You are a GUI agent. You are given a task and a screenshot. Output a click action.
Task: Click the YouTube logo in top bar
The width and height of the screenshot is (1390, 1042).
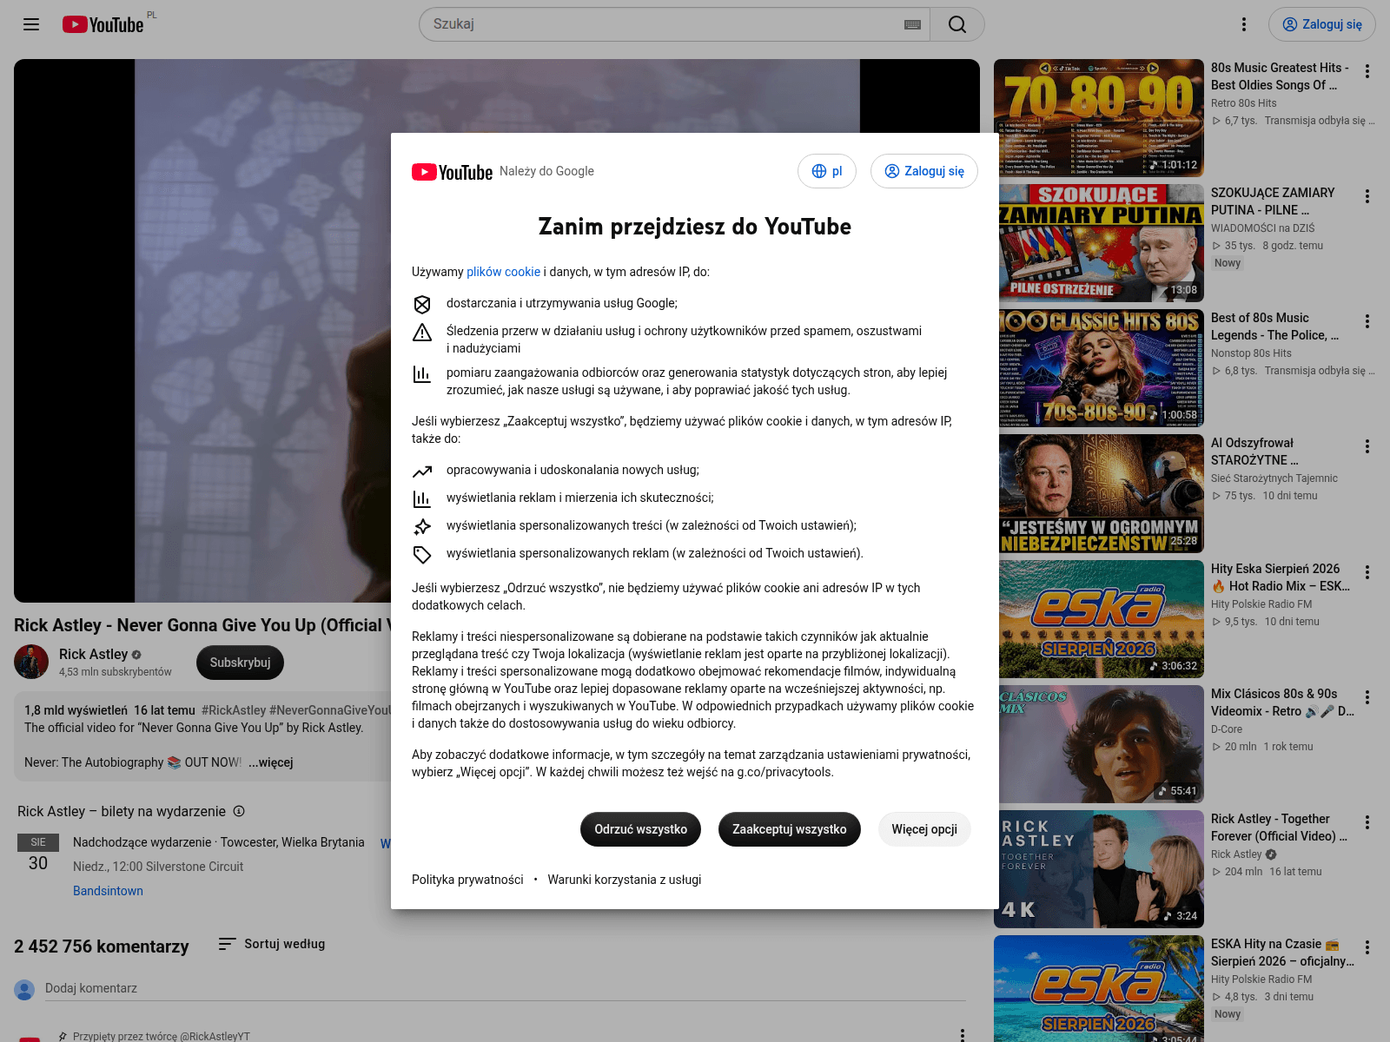point(103,24)
